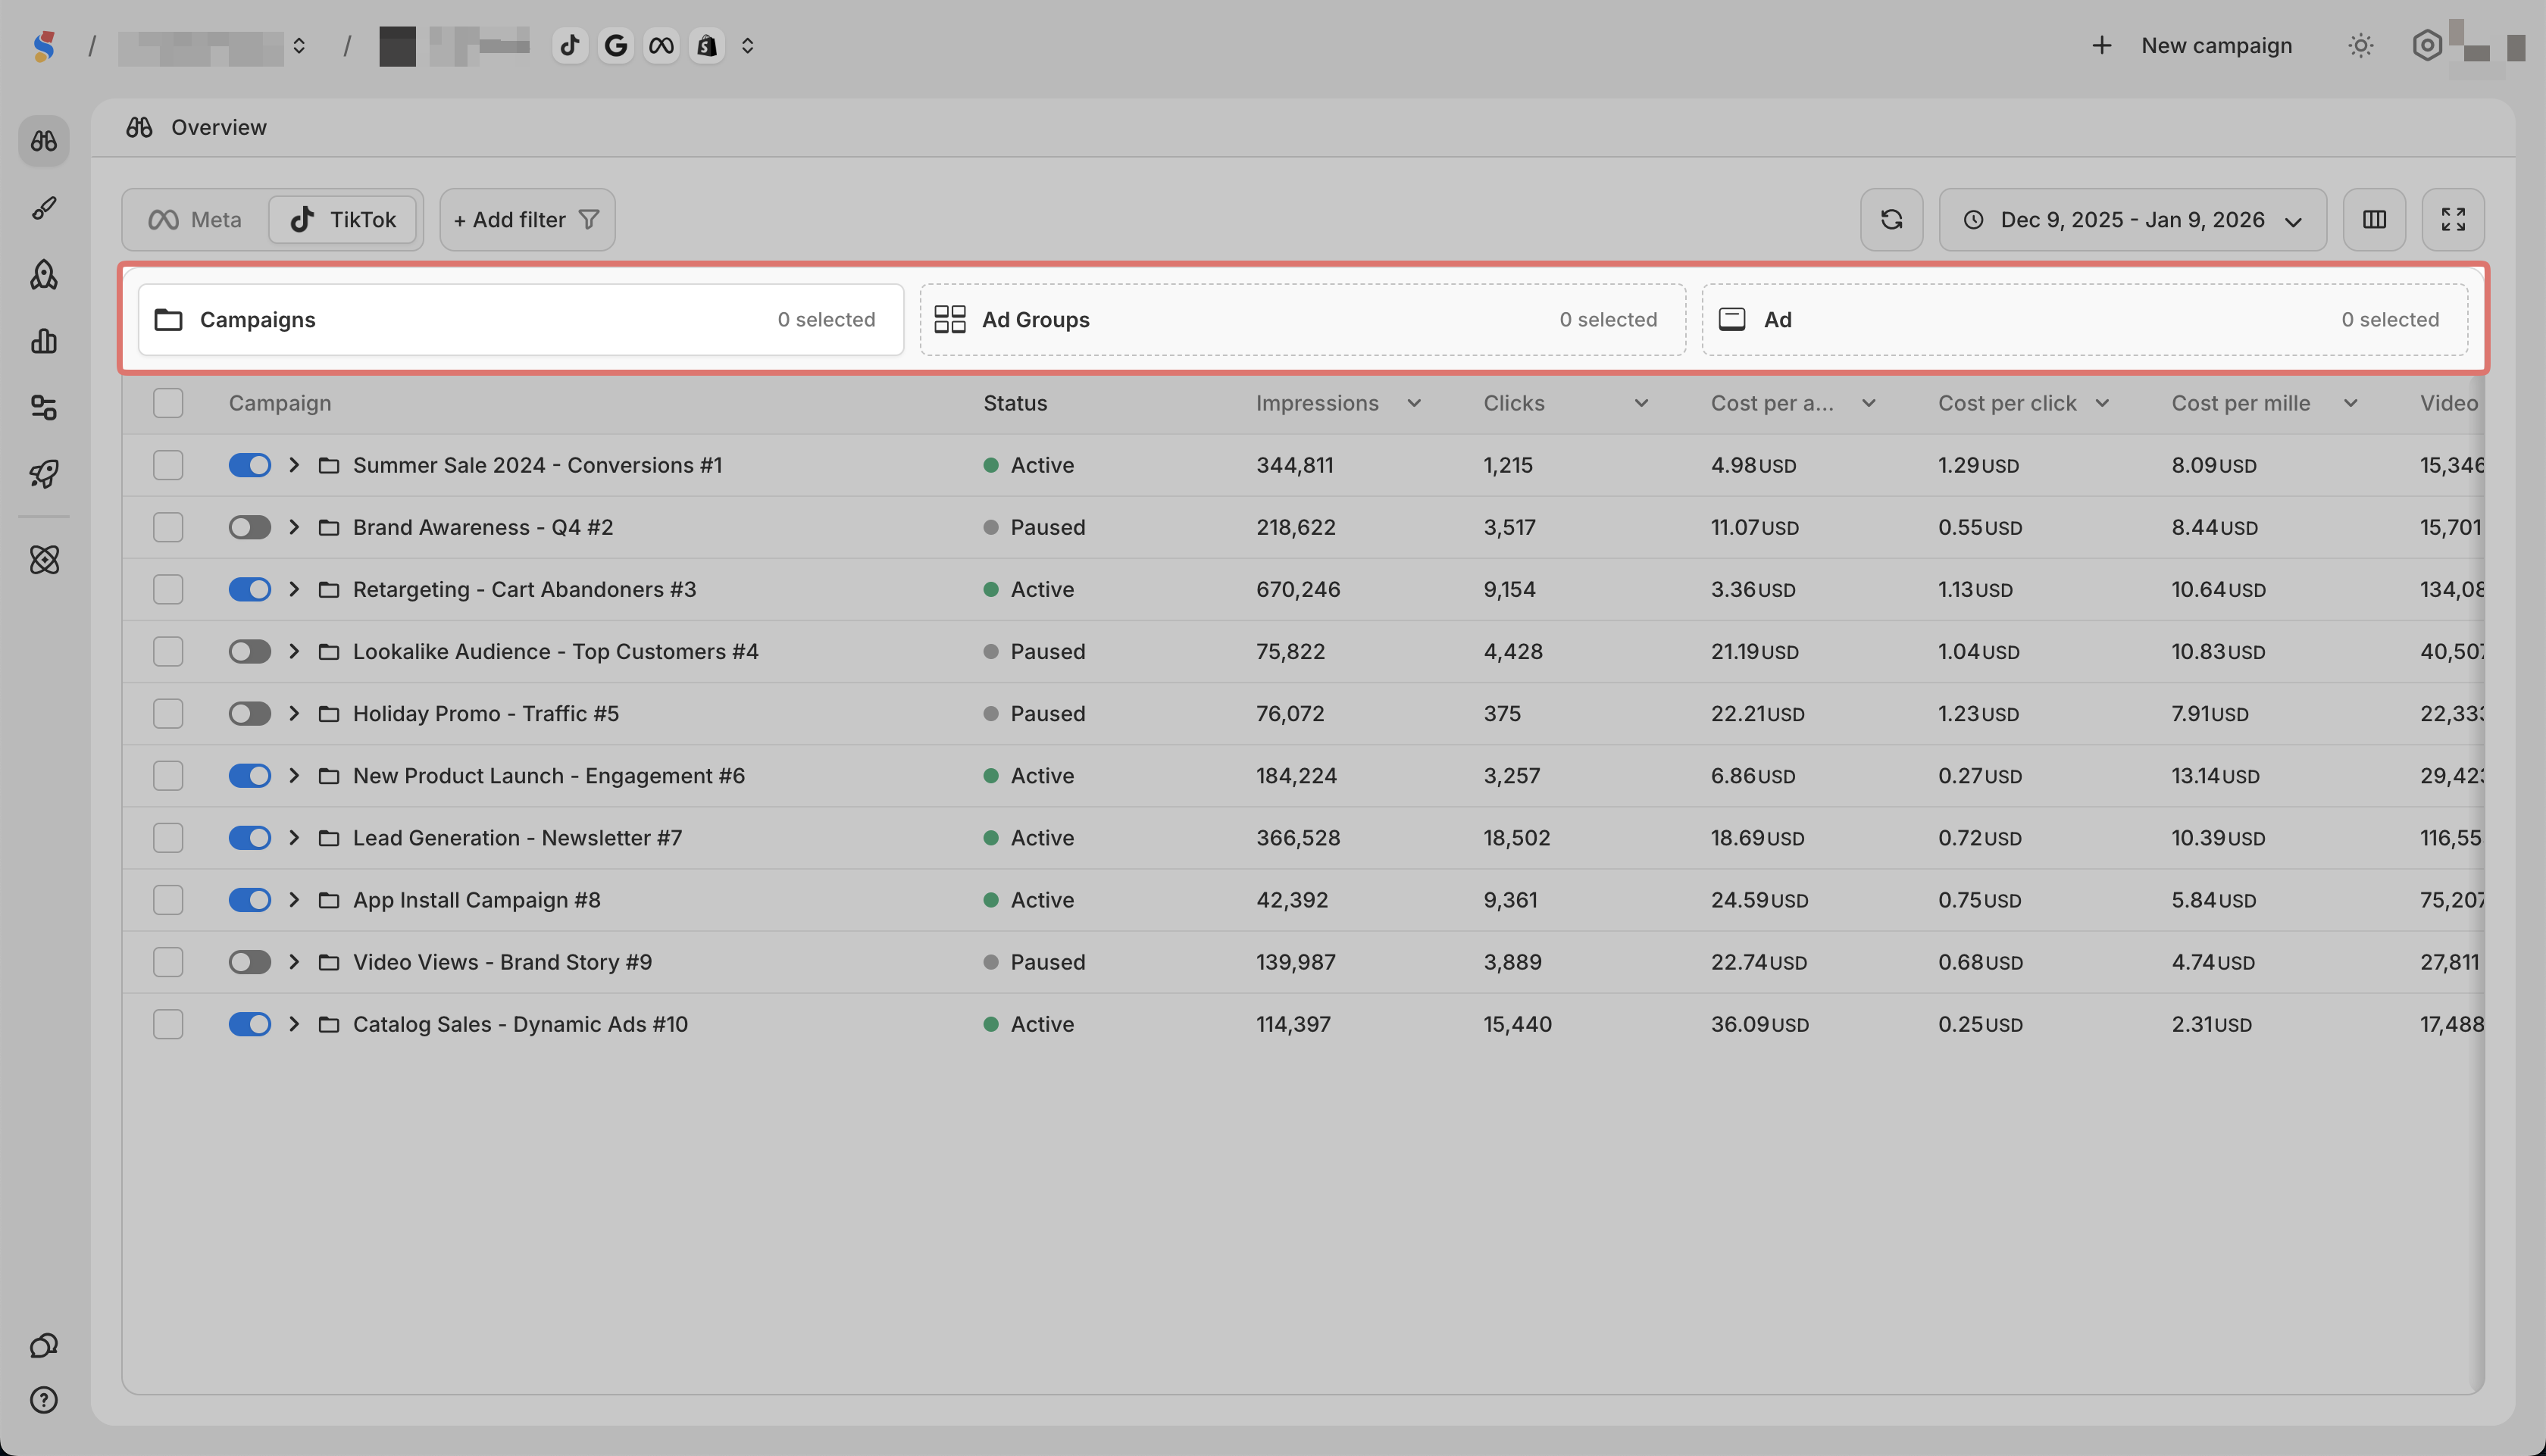Switch to the Meta platform tab
2546x1456 pixels.
coord(196,219)
